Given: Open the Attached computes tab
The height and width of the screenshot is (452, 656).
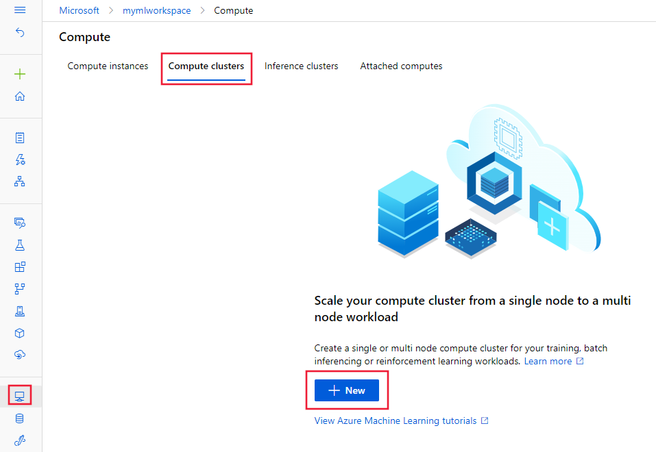Looking at the screenshot, I should tap(401, 66).
